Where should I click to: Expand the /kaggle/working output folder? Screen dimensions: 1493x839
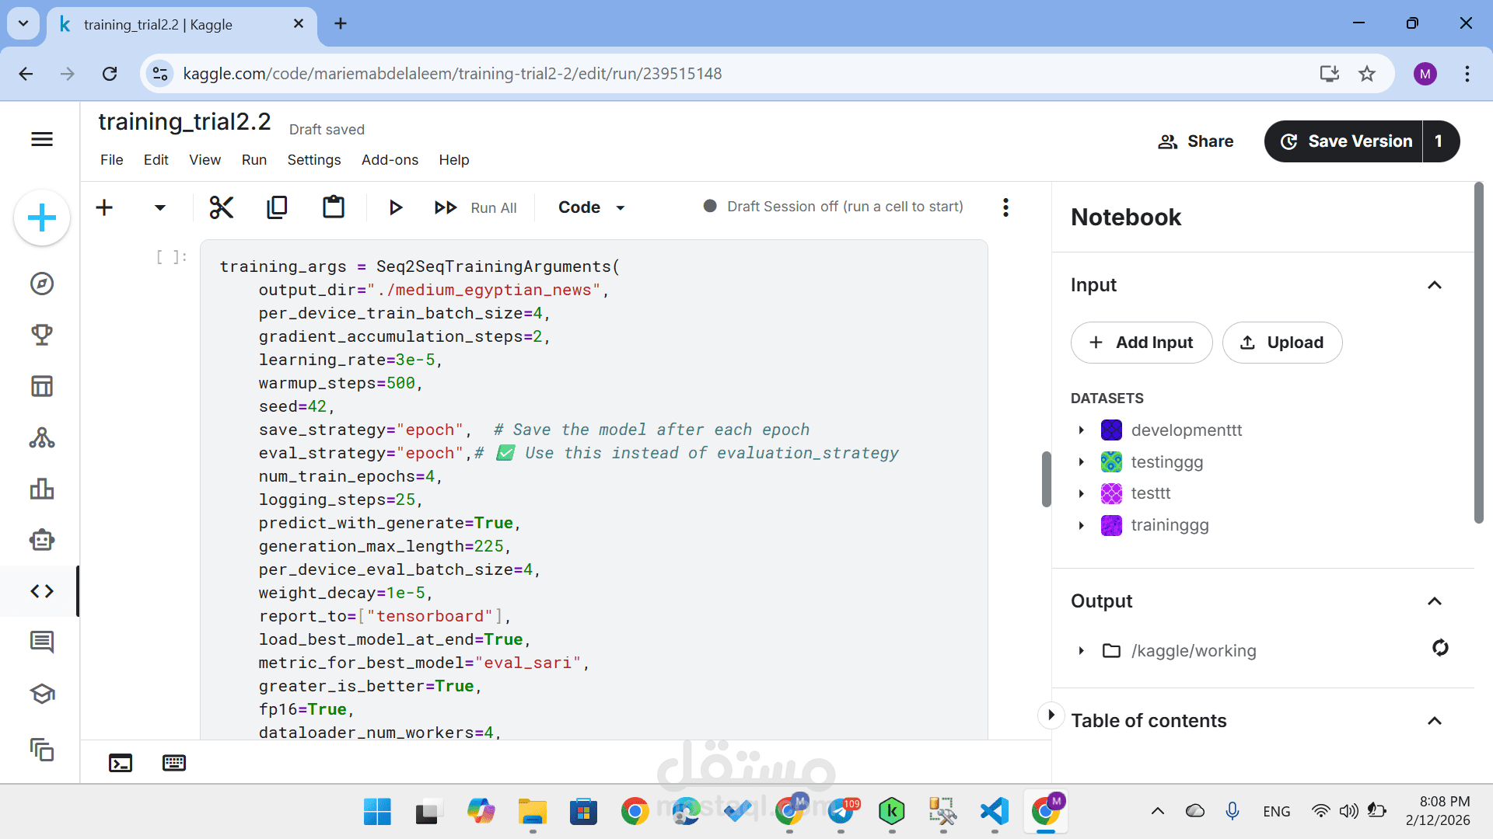coord(1082,651)
